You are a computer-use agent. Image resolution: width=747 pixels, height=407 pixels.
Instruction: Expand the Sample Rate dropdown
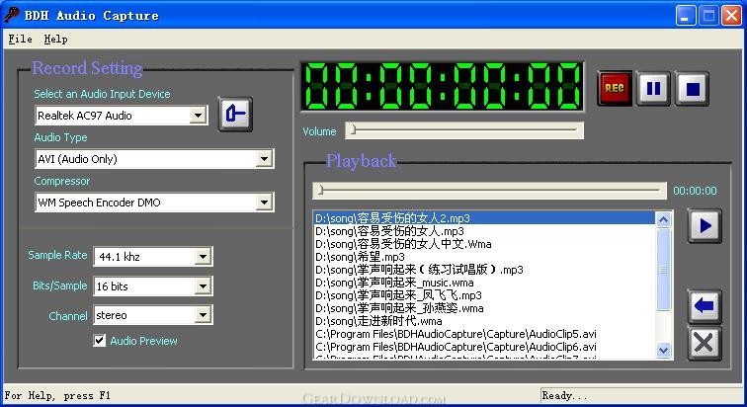203,257
